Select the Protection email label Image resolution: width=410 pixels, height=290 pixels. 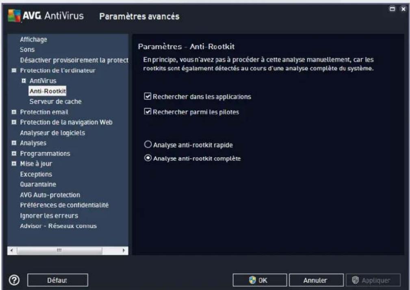point(44,112)
